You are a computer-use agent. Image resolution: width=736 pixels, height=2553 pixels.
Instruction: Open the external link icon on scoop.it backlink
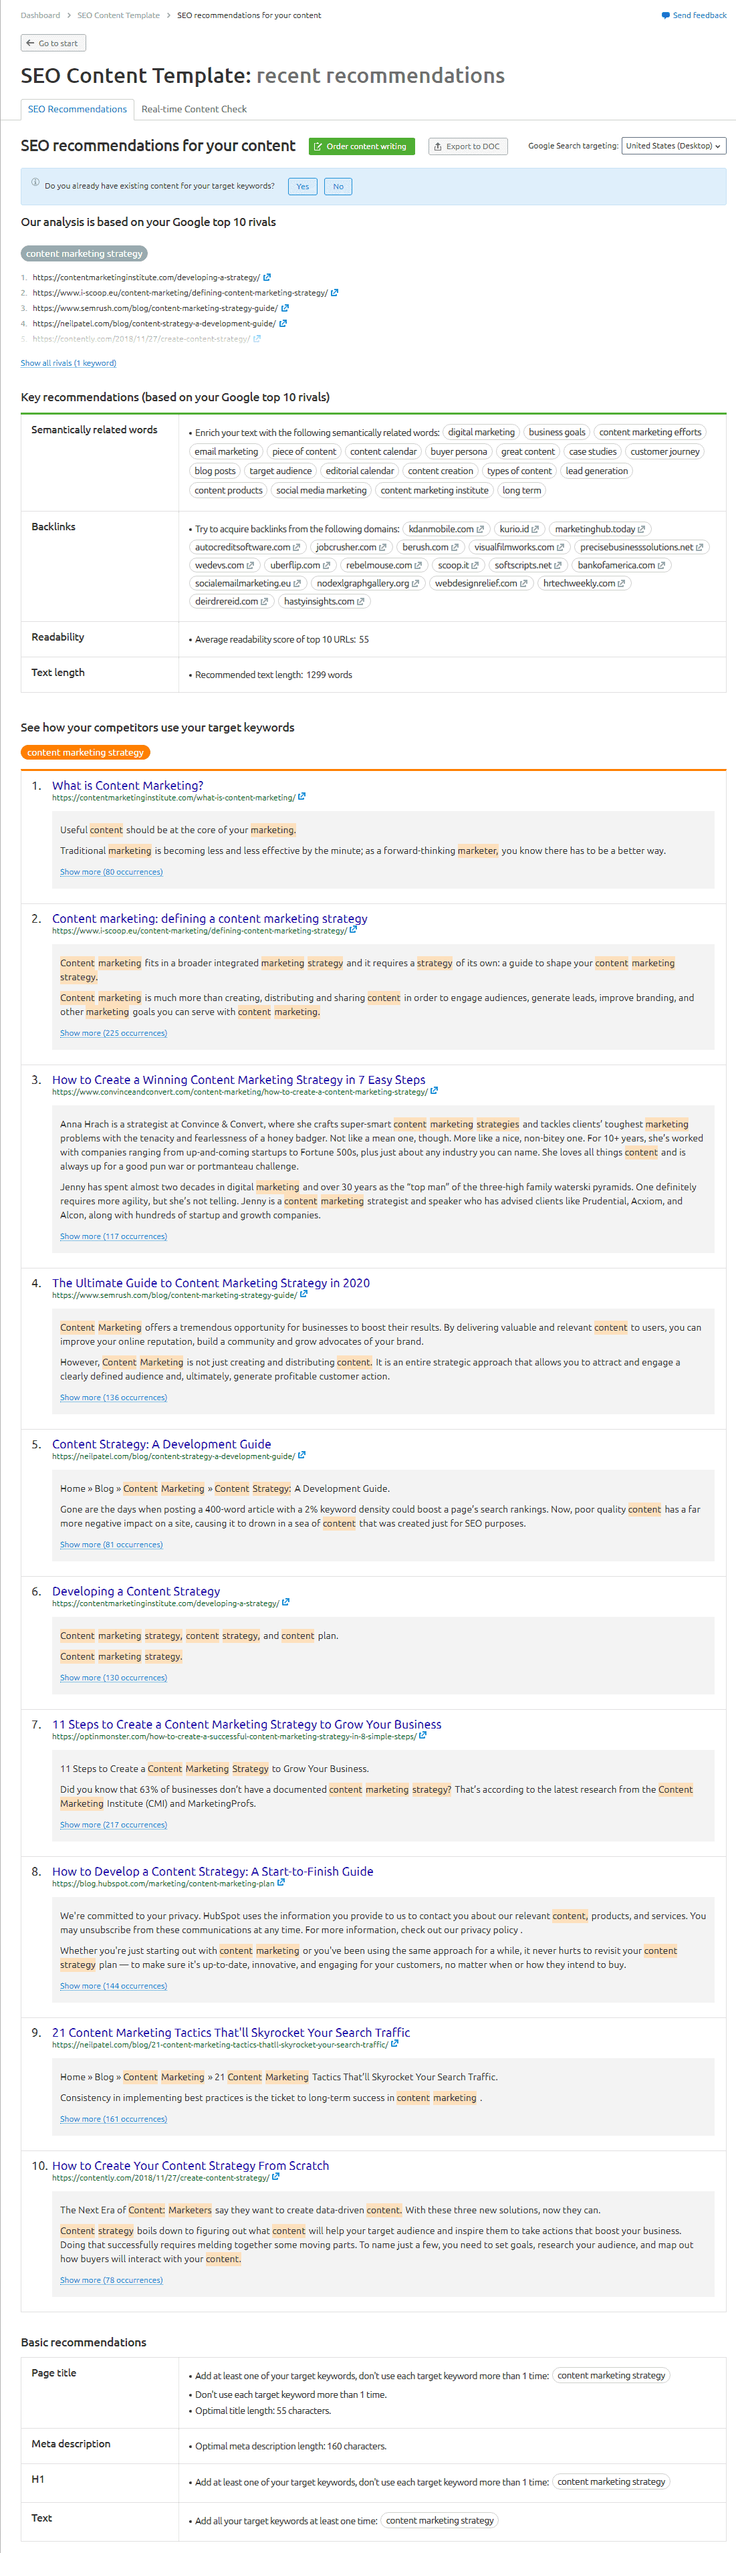coord(475,566)
